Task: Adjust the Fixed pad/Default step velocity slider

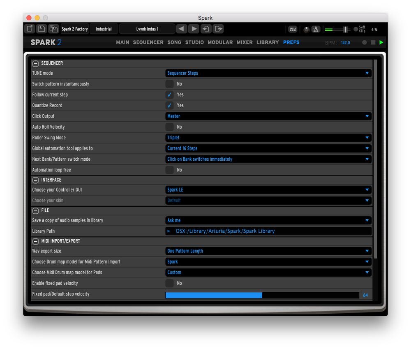Action: click(x=262, y=295)
